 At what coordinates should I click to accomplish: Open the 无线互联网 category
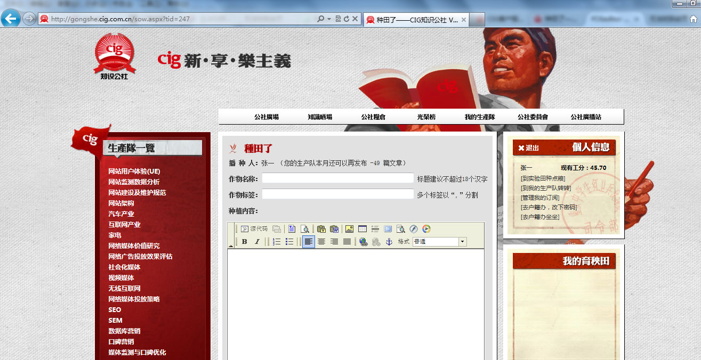coord(124,288)
